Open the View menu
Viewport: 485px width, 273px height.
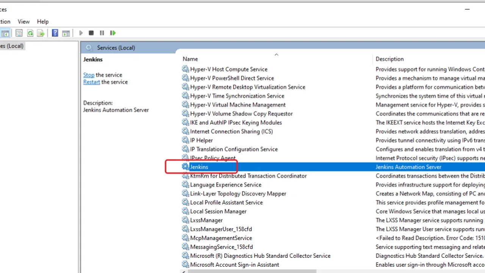click(23, 22)
